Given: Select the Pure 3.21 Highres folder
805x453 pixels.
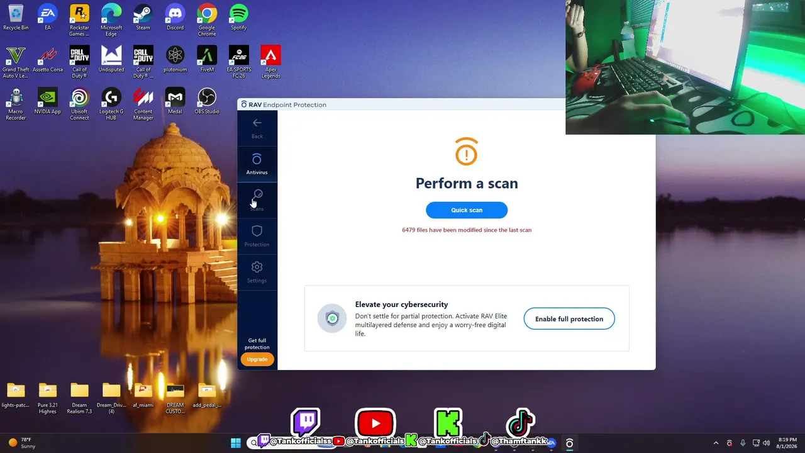Looking at the screenshot, I should tap(48, 398).
